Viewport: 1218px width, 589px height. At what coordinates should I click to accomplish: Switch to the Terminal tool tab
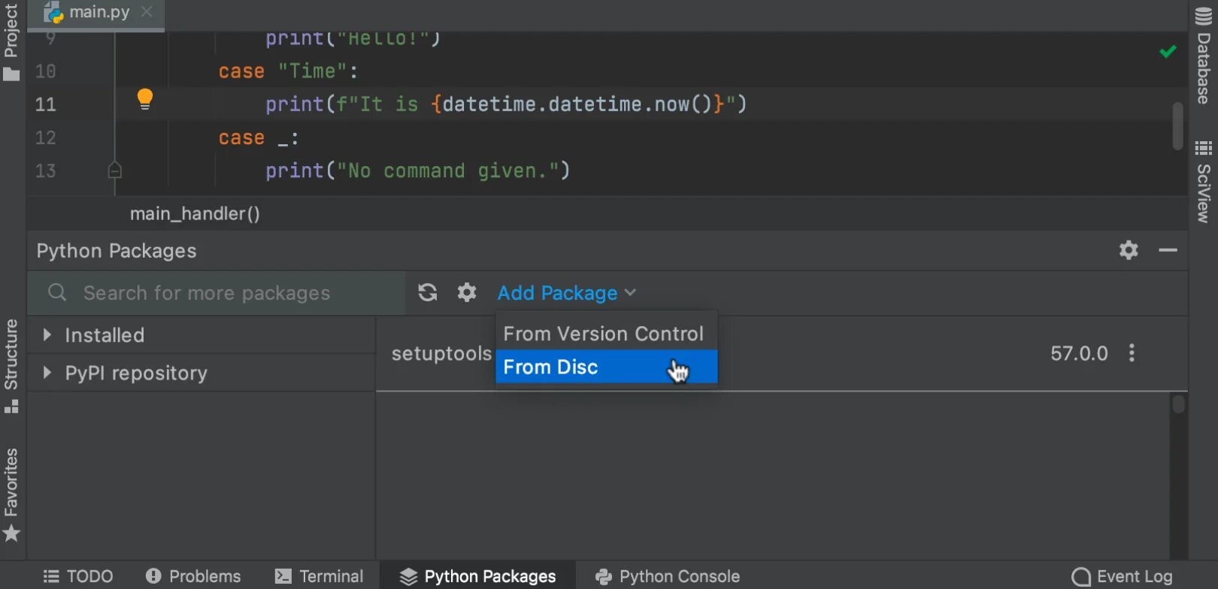pyautogui.click(x=320, y=576)
